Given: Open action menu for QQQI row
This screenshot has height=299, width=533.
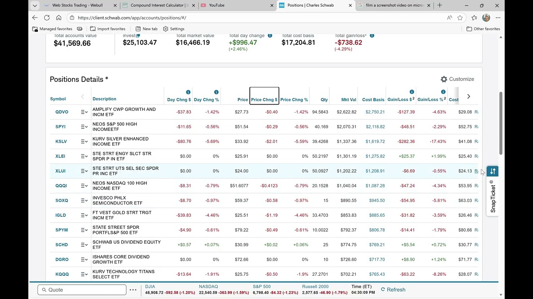Looking at the screenshot, I should [x=84, y=186].
